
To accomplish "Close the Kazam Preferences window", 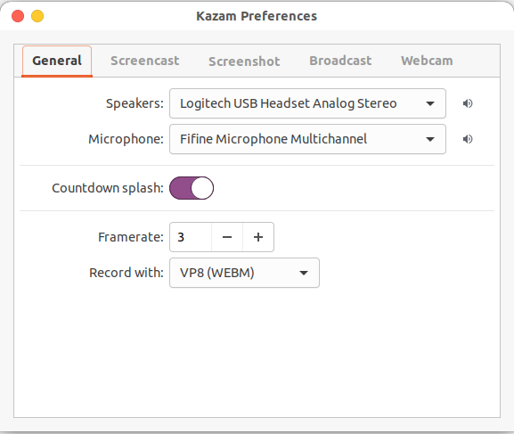I will point(18,16).
